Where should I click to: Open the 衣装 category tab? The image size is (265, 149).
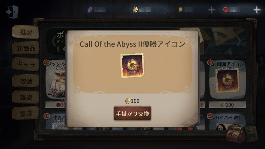(x=26, y=81)
